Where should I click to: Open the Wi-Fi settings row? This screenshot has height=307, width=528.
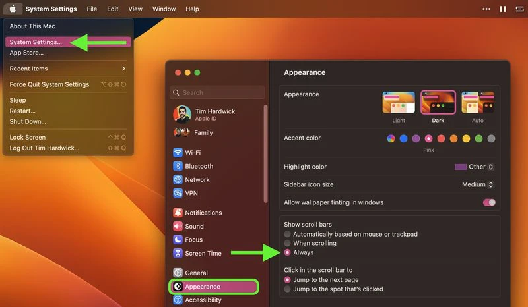[216, 153]
